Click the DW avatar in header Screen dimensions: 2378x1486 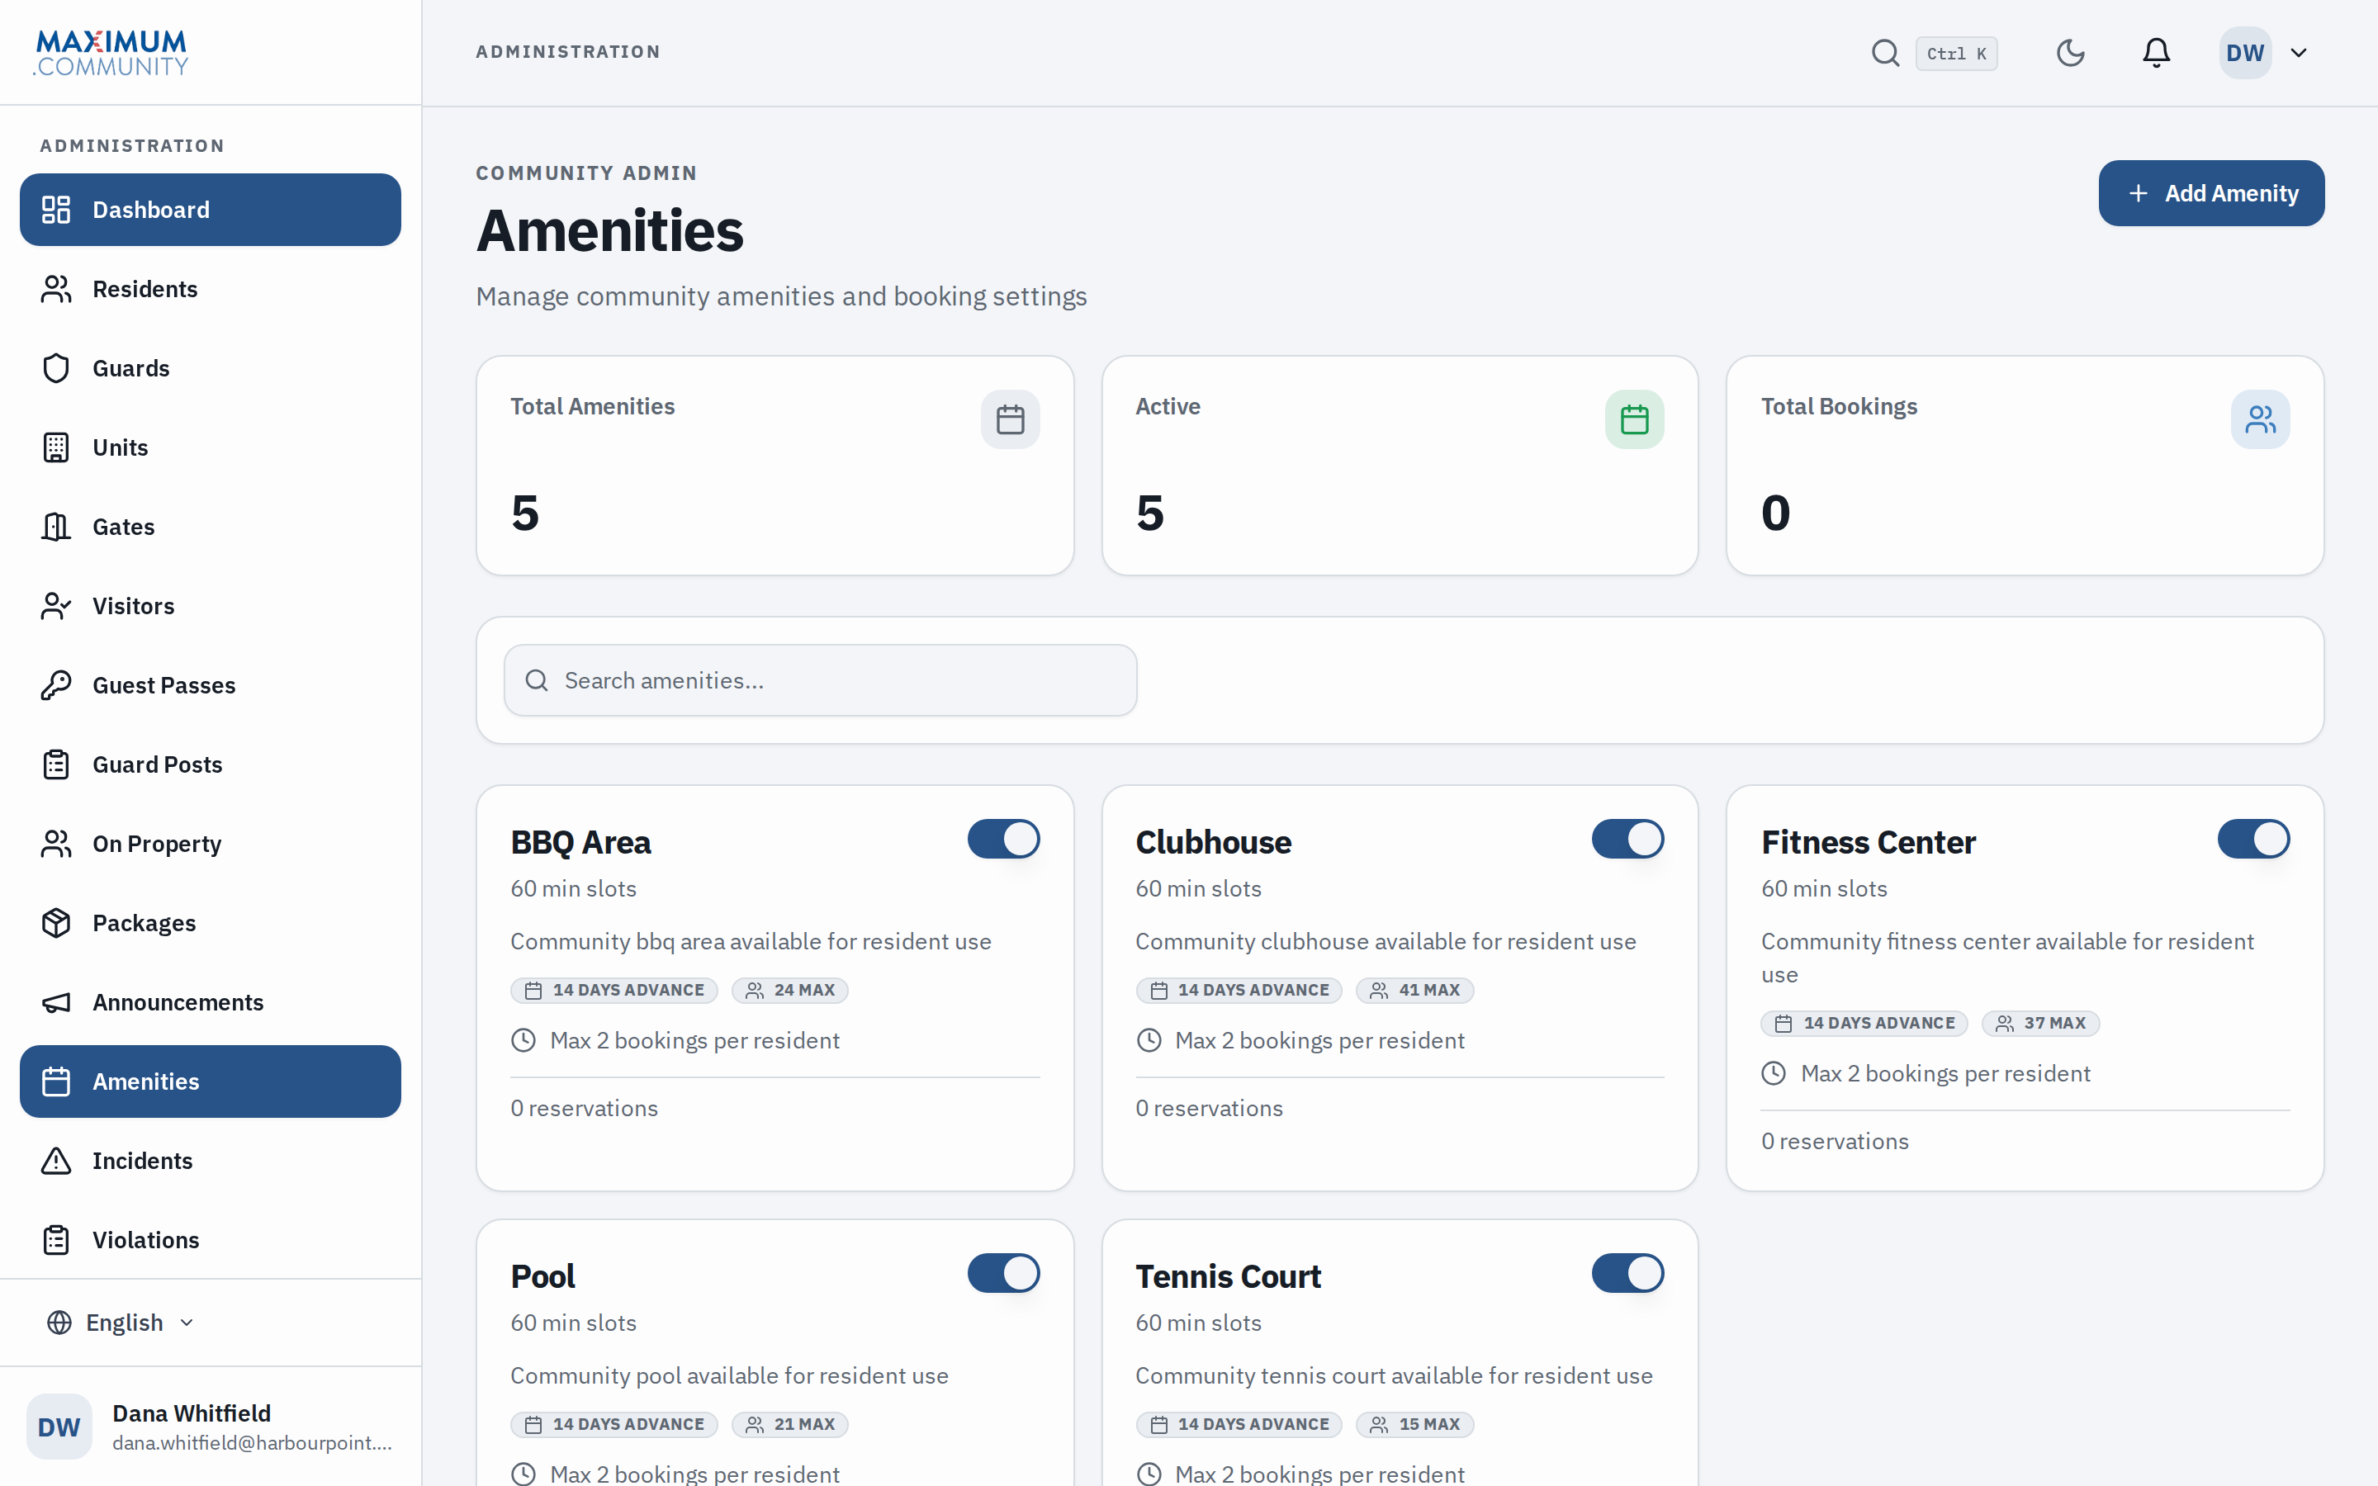tap(2244, 53)
